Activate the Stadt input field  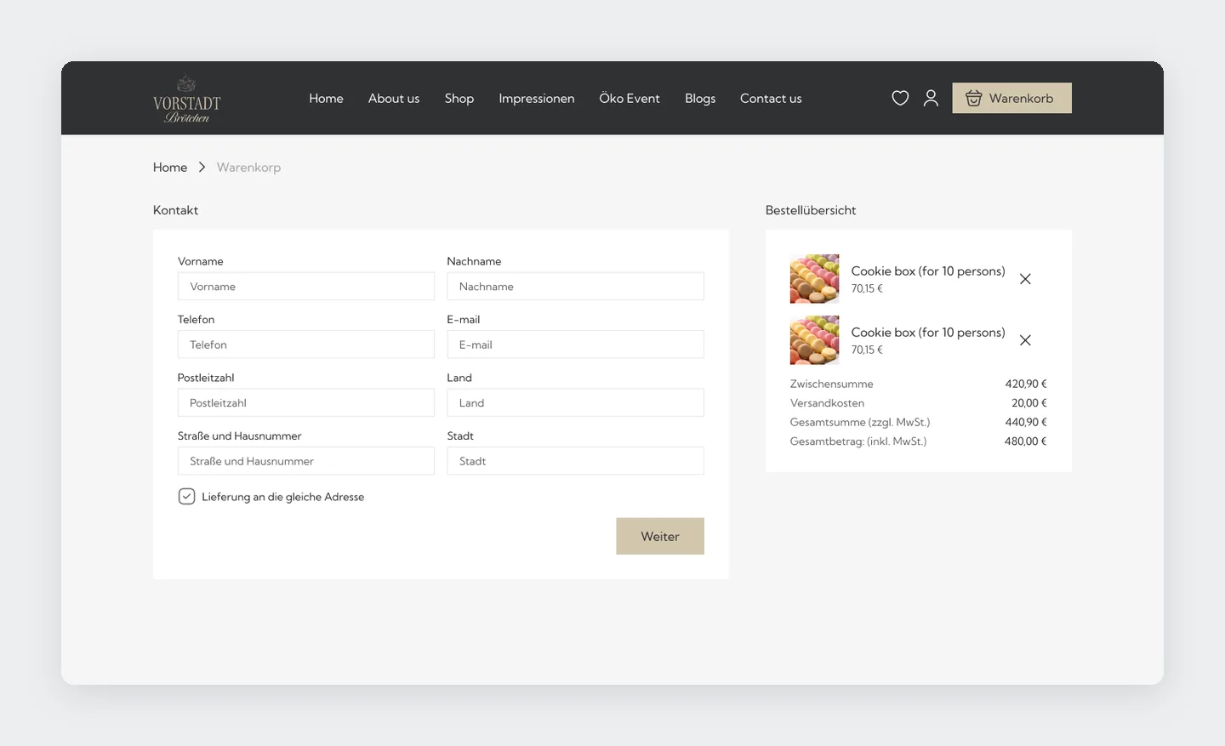575,461
